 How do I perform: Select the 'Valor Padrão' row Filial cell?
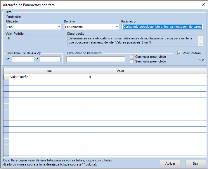pyautogui.click(x=48, y=77)
